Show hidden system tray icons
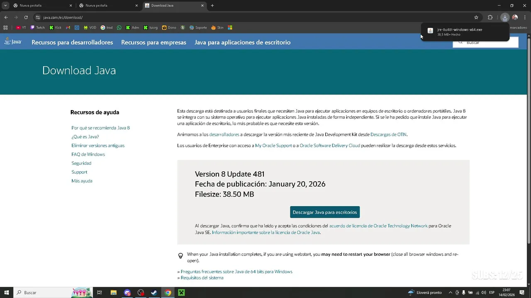531x298 pixels. (450, 293)
